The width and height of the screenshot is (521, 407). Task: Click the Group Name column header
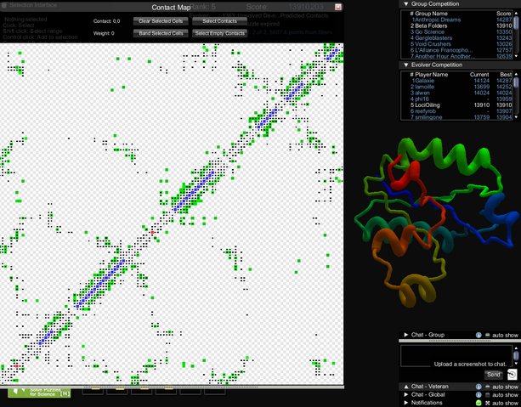click(x=431, y=14)
